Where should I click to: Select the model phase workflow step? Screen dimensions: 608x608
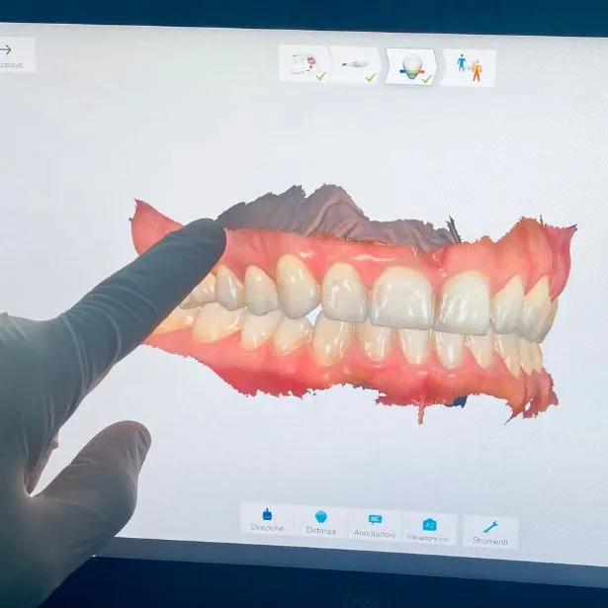click(411, 66)
